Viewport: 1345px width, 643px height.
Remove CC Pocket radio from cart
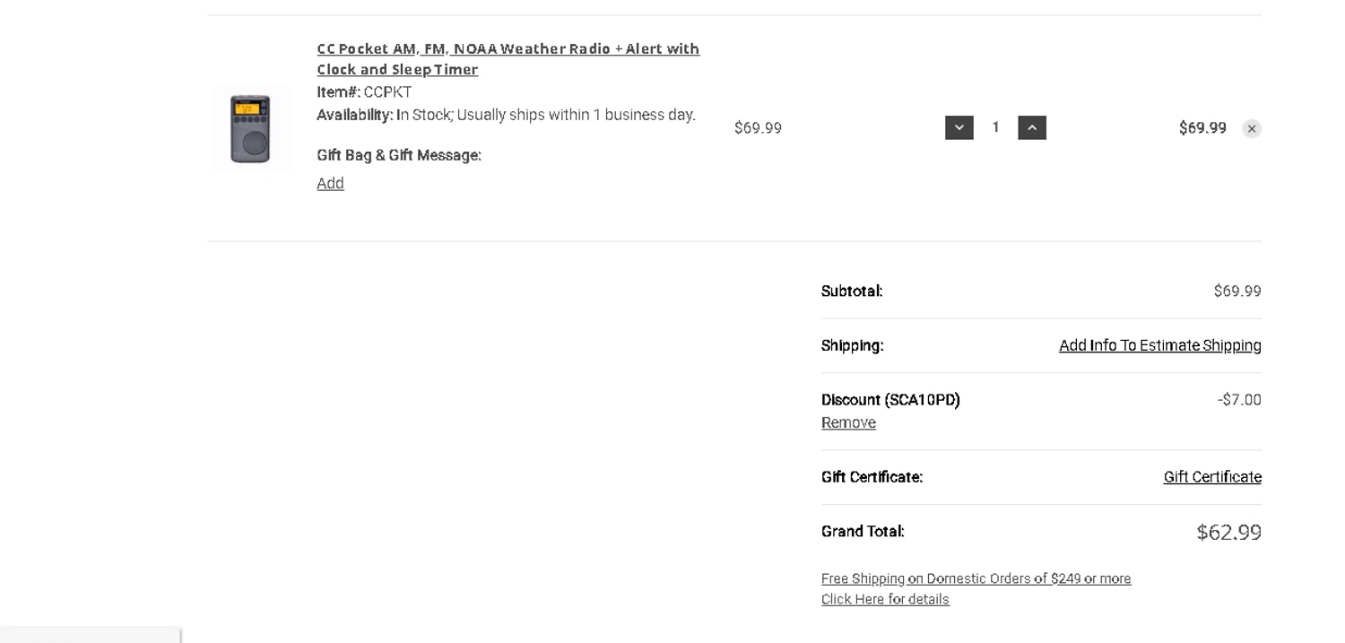click(x=1252, y=128)
